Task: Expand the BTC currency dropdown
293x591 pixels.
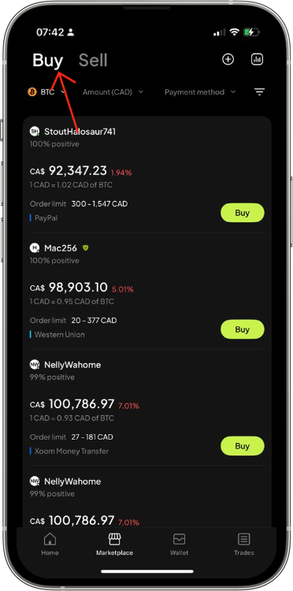Action: (x=46, y=92)
